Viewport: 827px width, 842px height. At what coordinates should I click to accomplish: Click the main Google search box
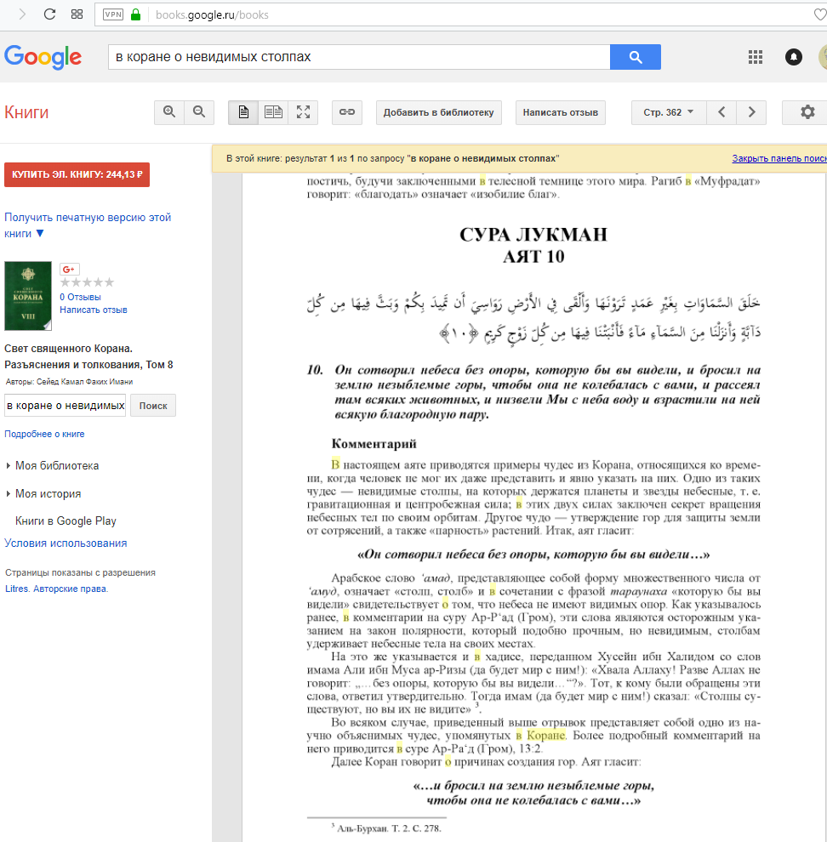click(359, 57)
